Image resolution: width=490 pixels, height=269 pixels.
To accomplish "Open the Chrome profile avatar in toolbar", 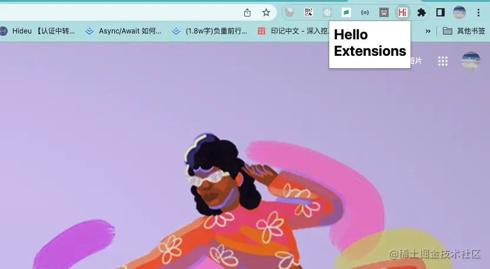I will tap(459, 12).
